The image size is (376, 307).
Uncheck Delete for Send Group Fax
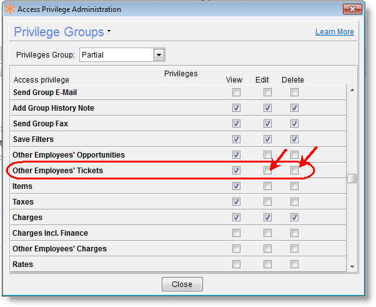pos(294,124)
